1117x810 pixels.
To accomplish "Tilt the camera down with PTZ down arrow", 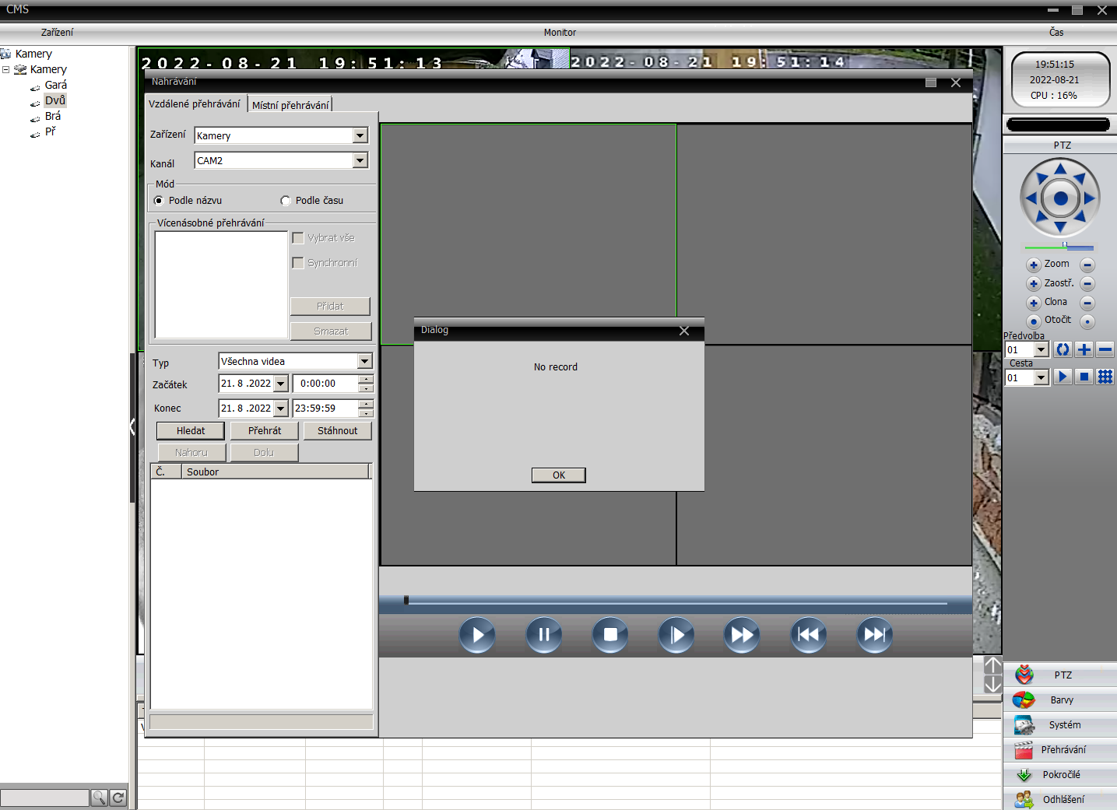I will (x=1060, y=227).
